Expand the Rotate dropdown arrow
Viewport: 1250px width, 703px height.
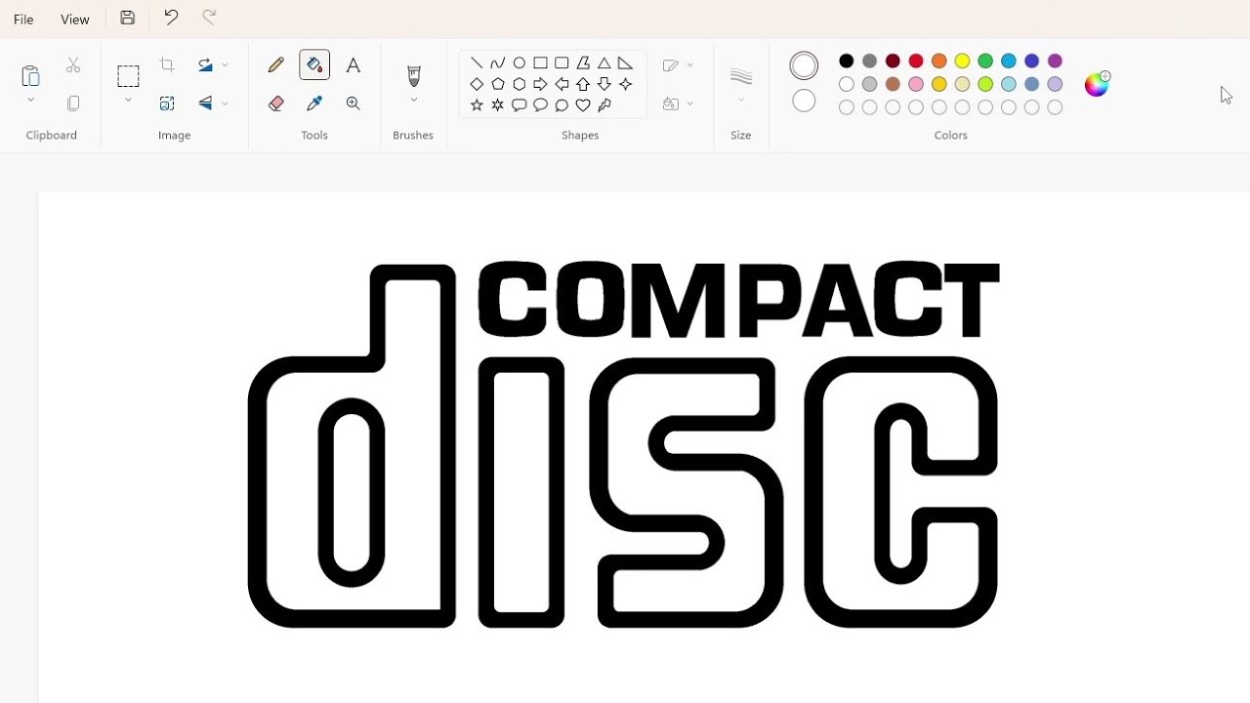coord(225,65)
